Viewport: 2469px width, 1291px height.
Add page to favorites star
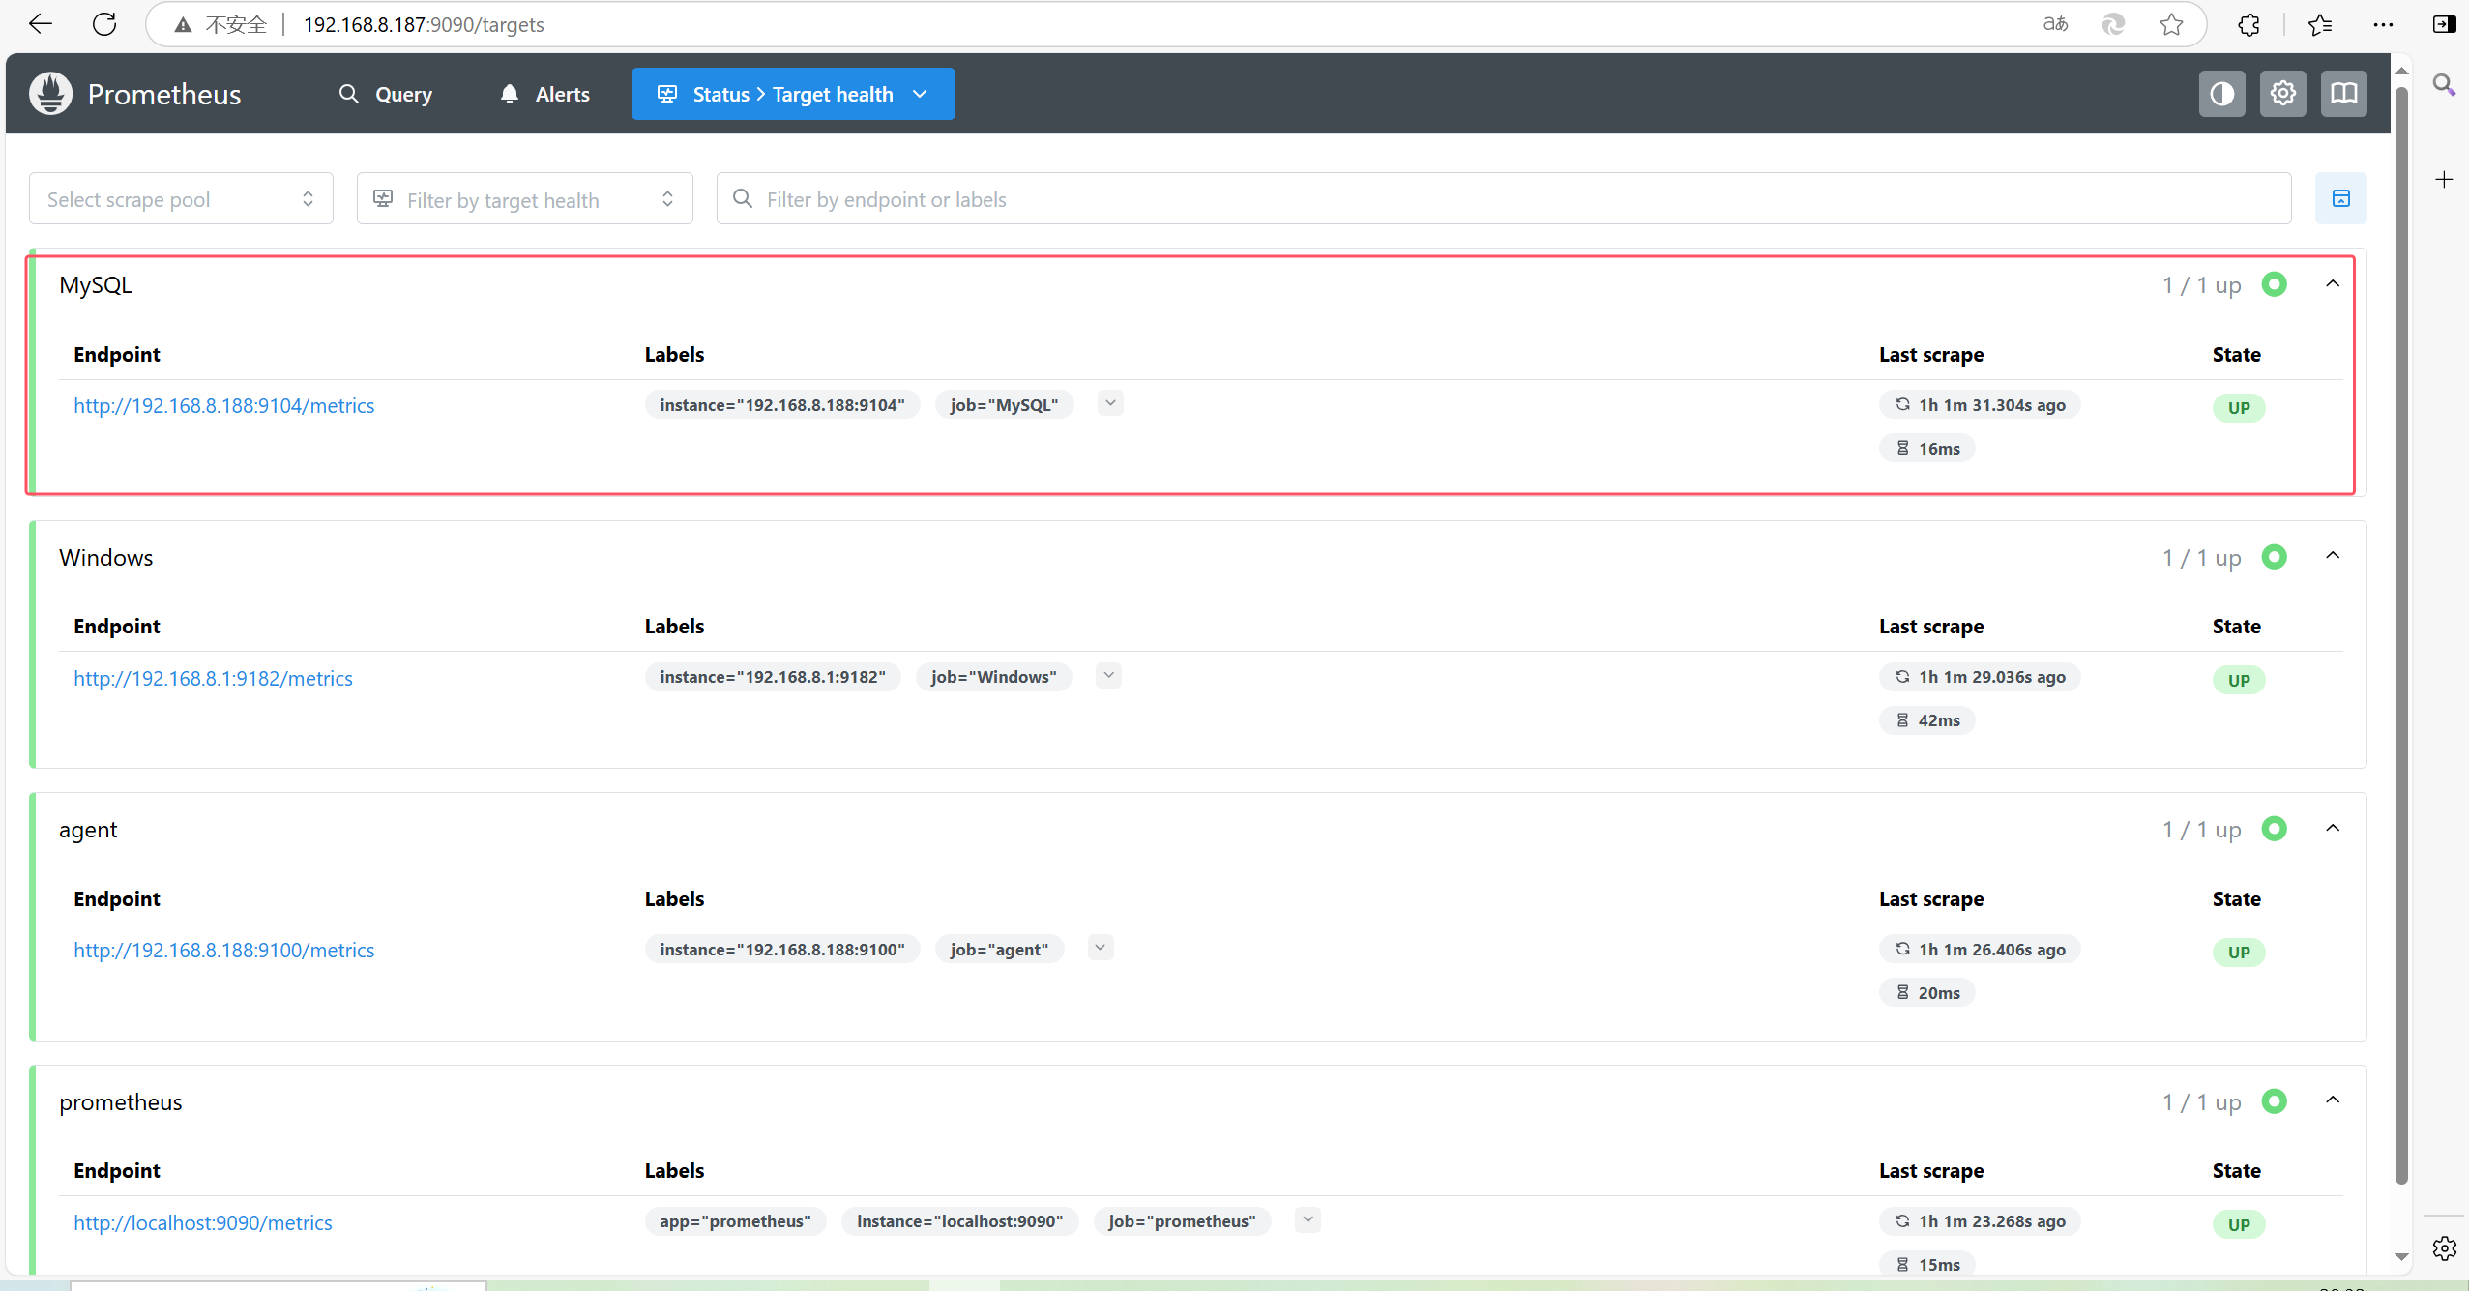(2171, 24)
